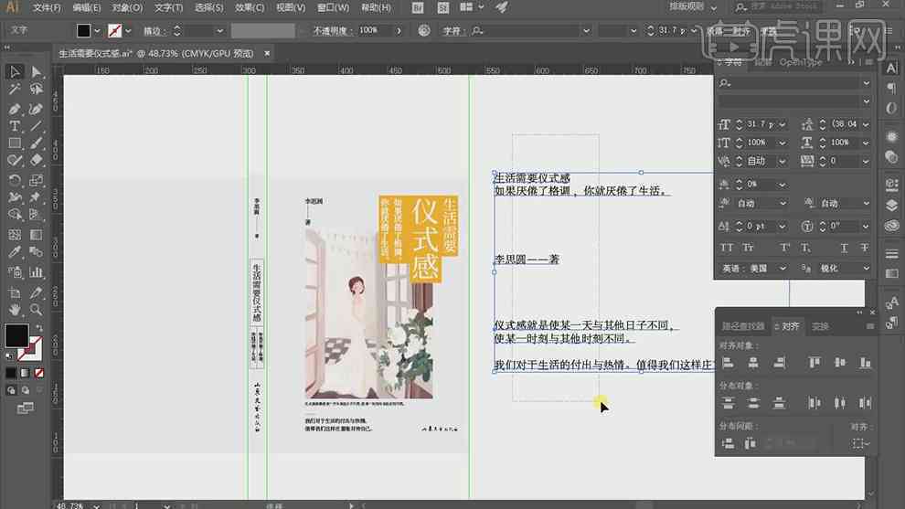
Task: Select the Selection tool arrow
Action: click(x=15, y=71)
